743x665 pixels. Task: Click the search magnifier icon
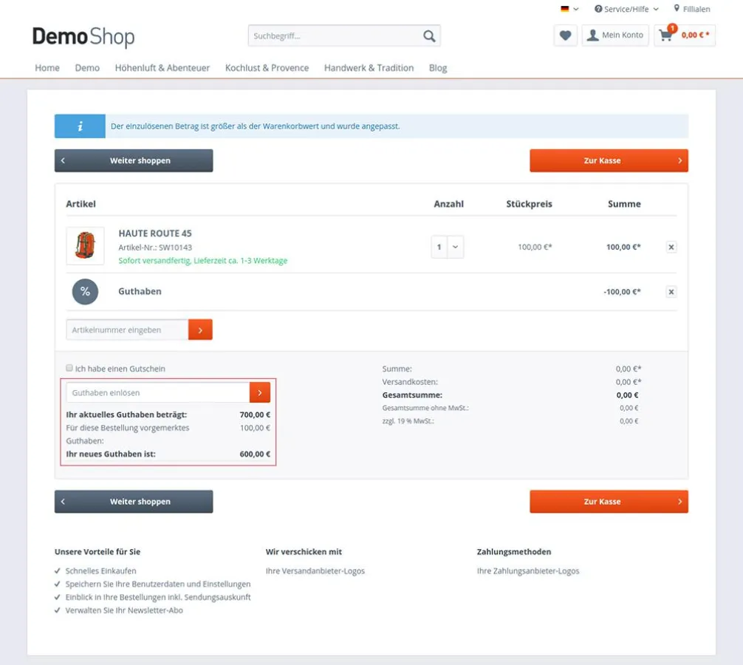point(428,35)
